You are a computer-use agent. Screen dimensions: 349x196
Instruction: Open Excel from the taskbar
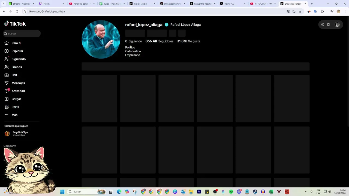(271, 192)
